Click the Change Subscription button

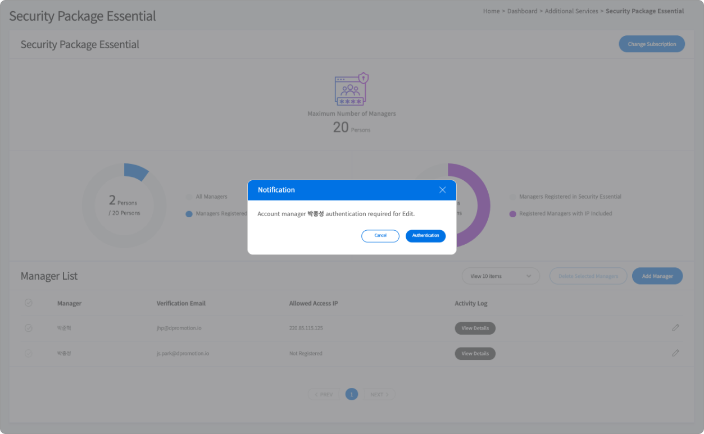[651, 44]
